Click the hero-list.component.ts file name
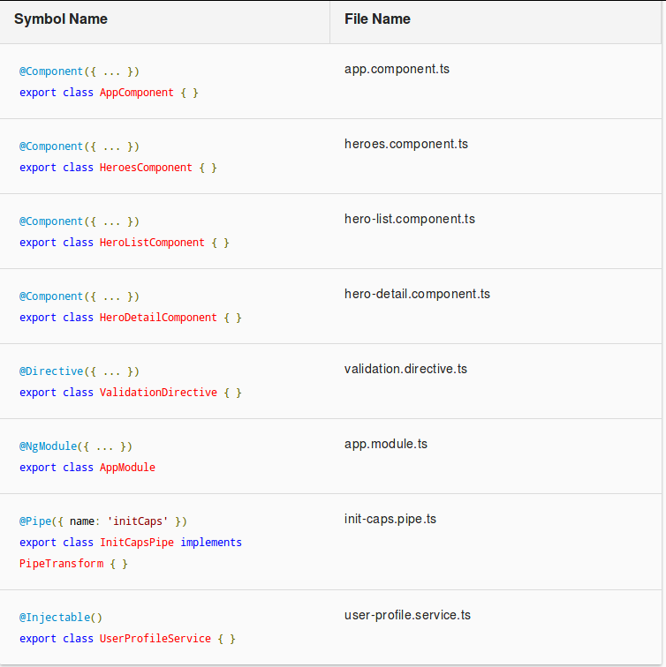The image size is (666, 667). click(x=410, y=219)
